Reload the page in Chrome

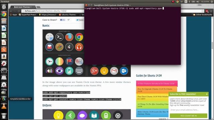coord(19,11)
